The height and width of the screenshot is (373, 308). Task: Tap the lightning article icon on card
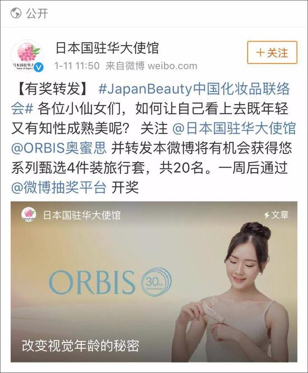[267, 215]
